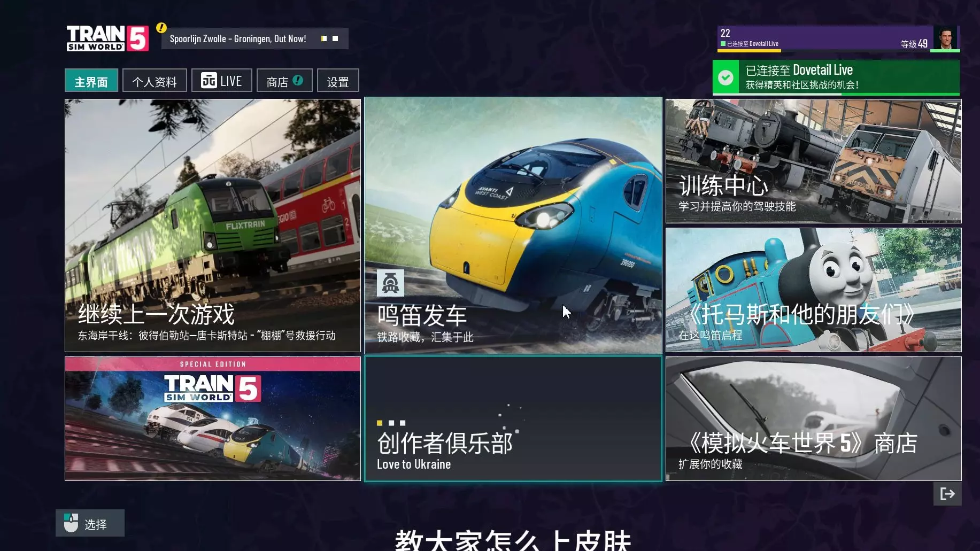Open the yellow exclamation notification badge
980x551 pixels.
point(161,28)
